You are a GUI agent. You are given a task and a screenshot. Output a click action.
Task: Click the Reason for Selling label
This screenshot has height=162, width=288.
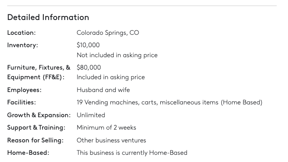tap(35, 140)
